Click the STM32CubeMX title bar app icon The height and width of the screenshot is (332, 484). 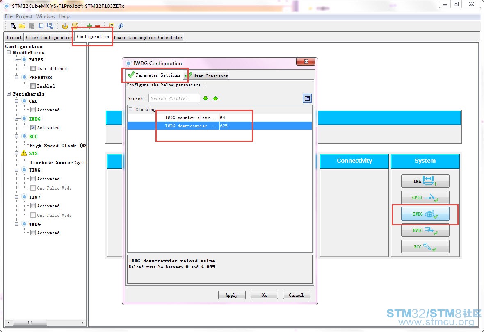[7, 6]
